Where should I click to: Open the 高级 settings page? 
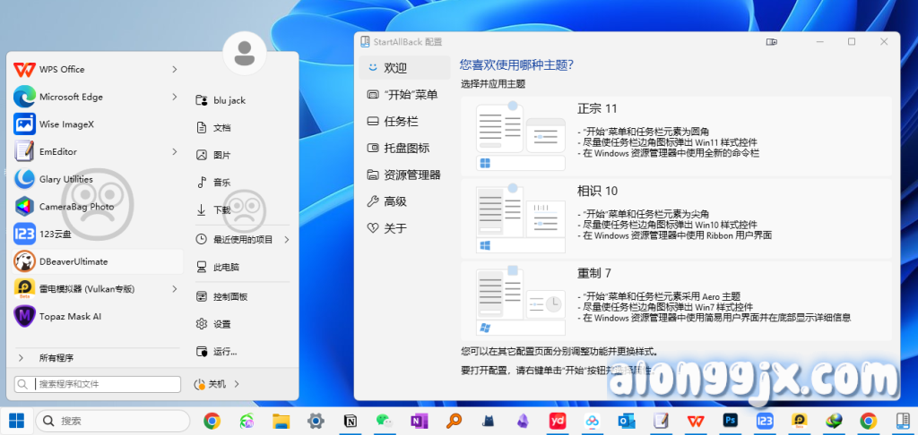[405, 201]
